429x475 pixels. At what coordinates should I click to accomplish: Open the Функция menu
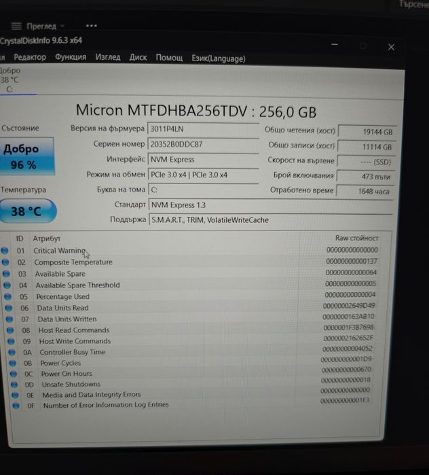pos(71,57)
